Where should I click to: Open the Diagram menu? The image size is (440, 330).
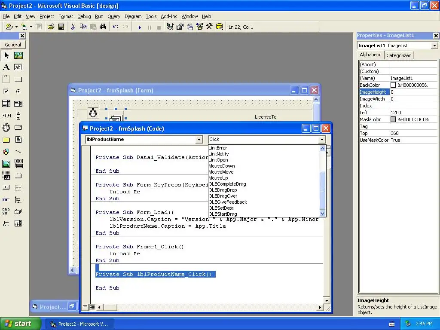pyautogui.click(x=133, y=16)
